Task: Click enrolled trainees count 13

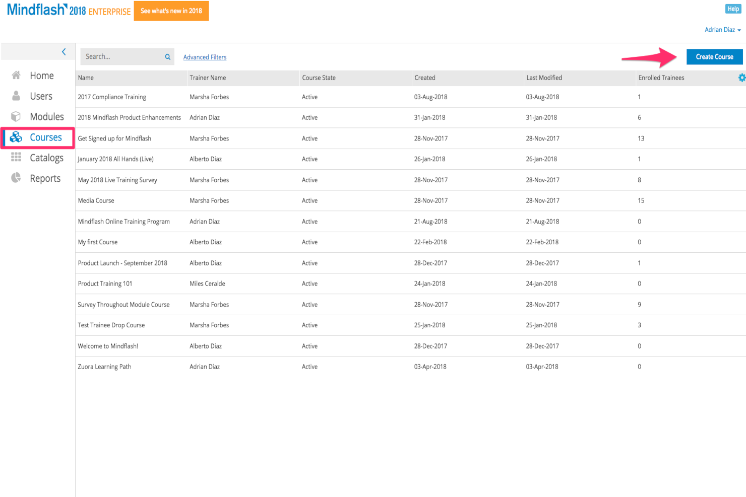Action: click(x=641, y=138)
